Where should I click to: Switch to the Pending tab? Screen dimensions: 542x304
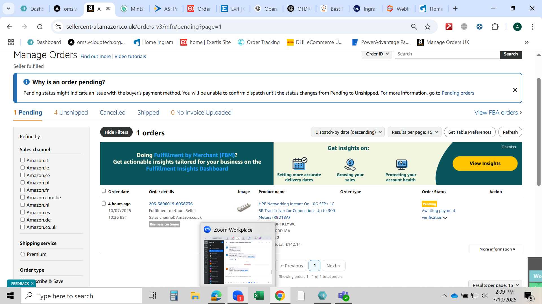coord(28,113)
